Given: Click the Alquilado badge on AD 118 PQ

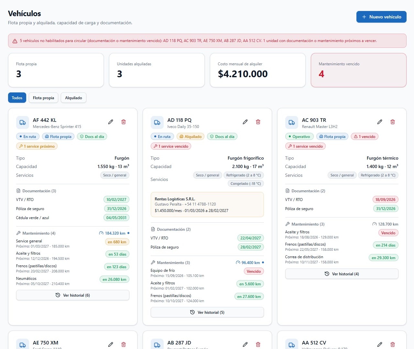Looking at the screenshot, I should click(191, 137).
